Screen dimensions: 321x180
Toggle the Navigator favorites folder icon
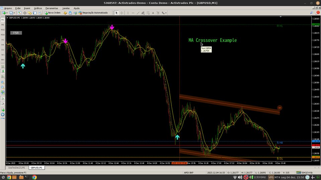click(30, 13)
